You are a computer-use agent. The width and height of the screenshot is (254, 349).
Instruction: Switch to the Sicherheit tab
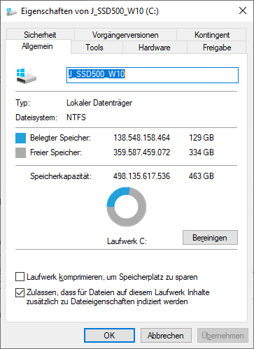pyautogui.click(x=40, y=35)
